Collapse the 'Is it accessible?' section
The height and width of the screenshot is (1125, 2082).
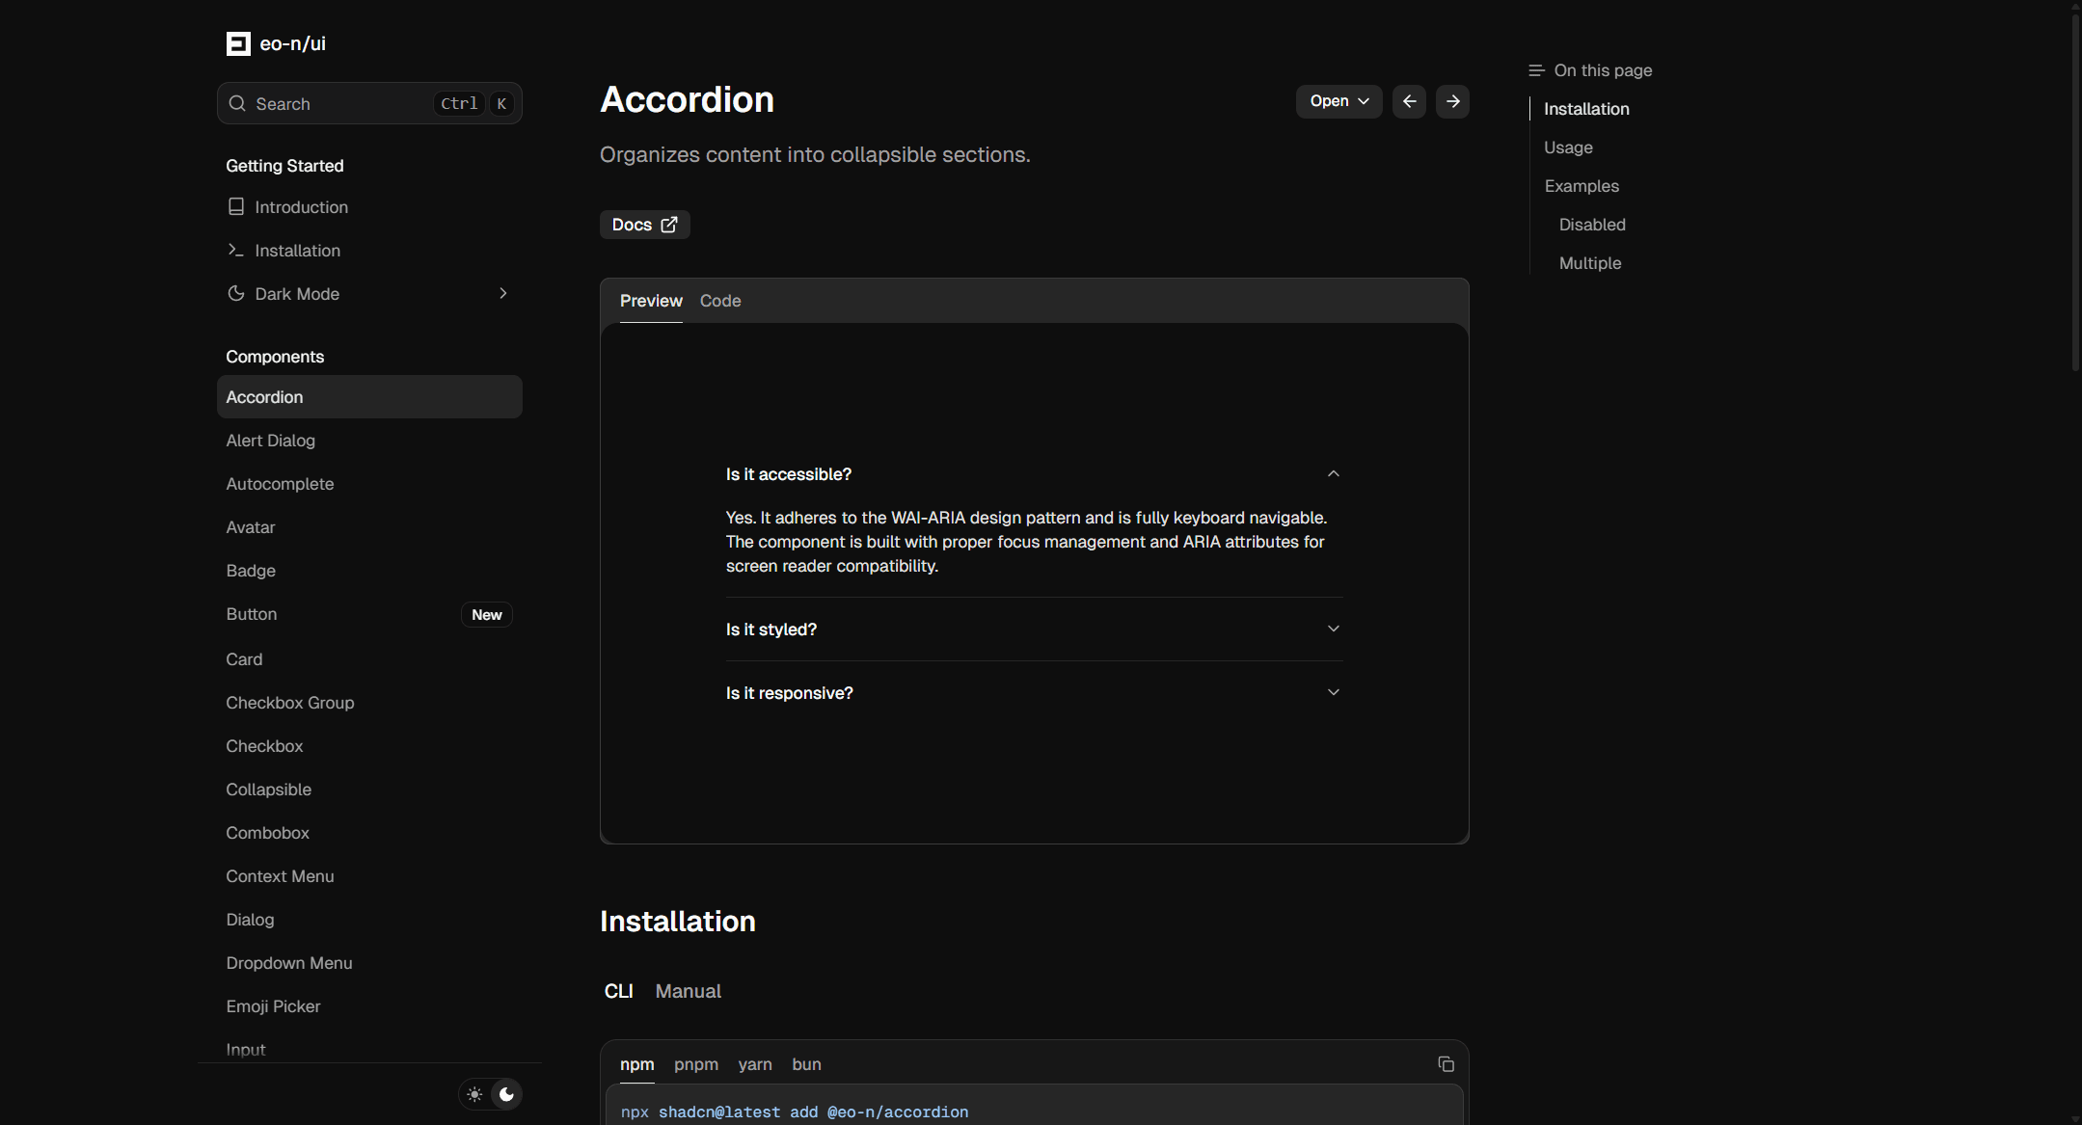1034,474
